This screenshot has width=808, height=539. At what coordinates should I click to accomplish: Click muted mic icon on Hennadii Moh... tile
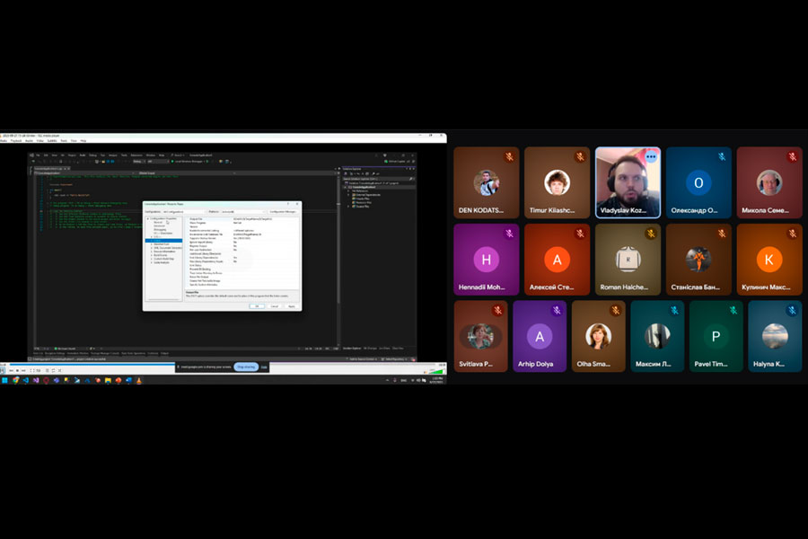coord(509,234)
